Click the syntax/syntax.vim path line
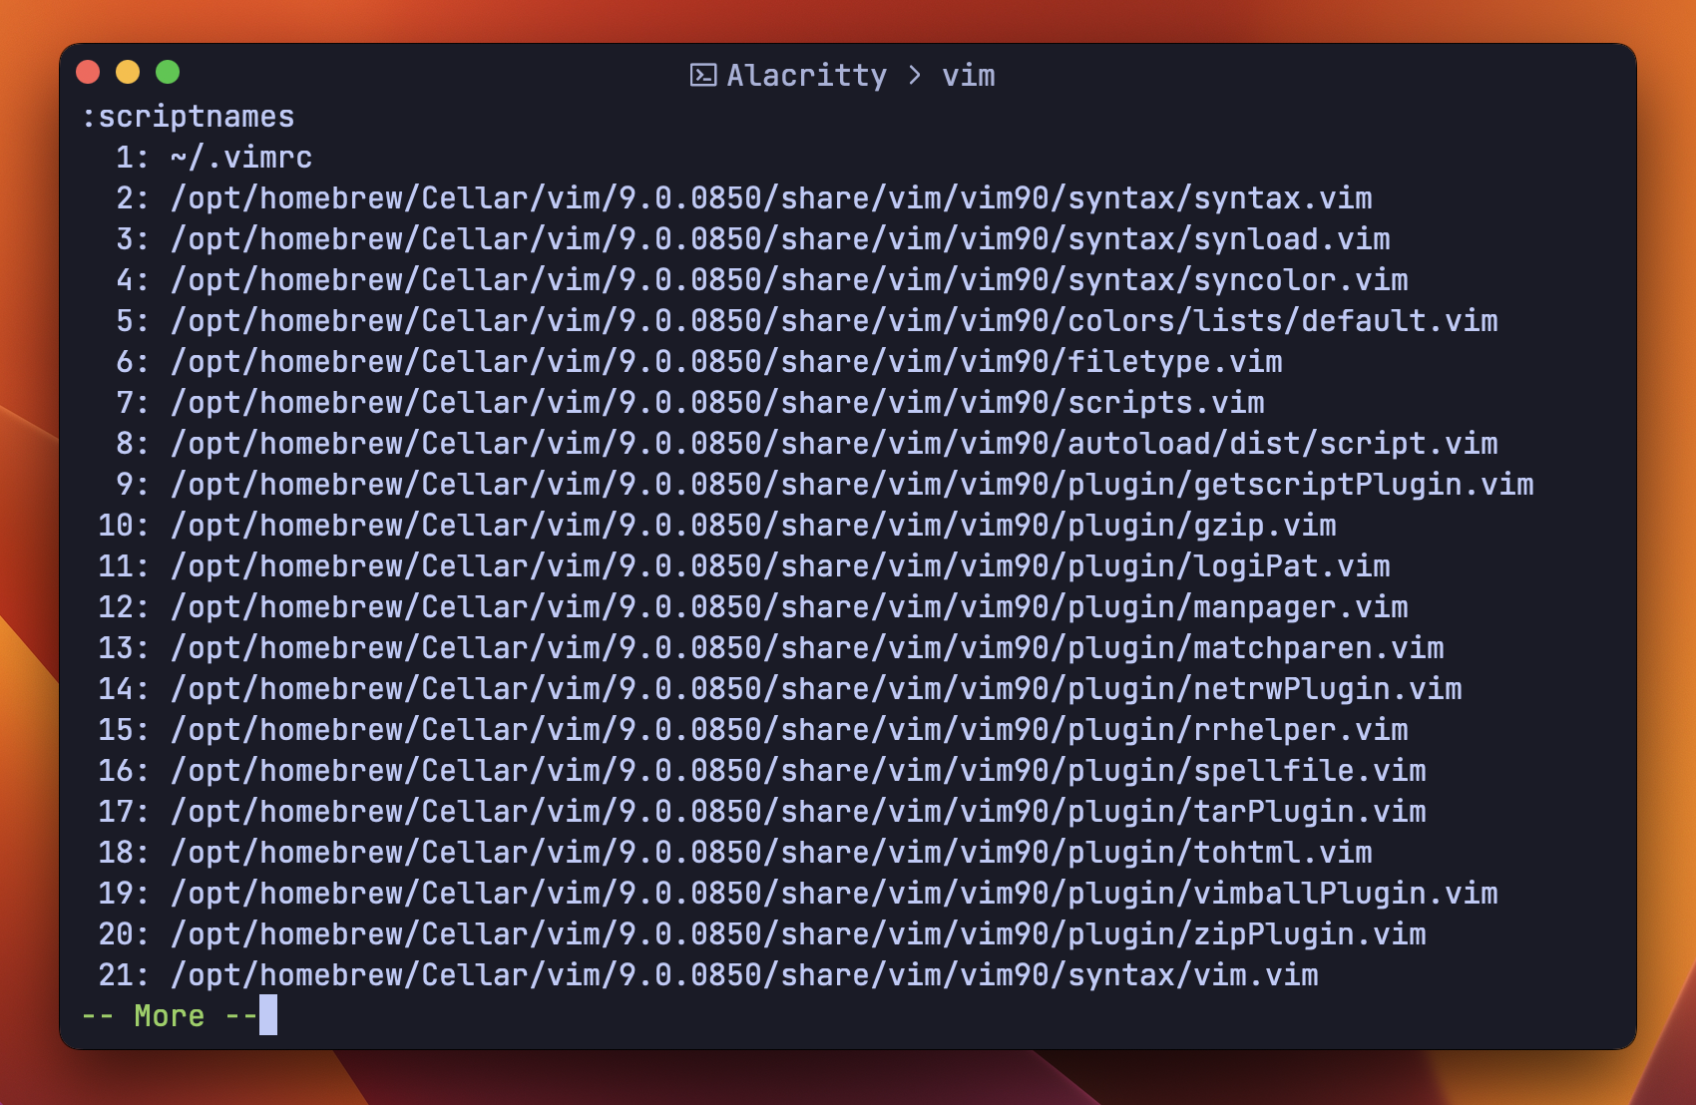 click(x=771, y=198)
